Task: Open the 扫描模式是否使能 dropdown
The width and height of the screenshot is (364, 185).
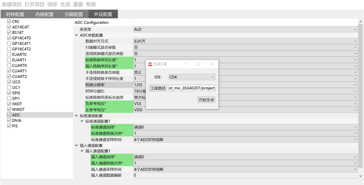Action: tap(246, 47)
